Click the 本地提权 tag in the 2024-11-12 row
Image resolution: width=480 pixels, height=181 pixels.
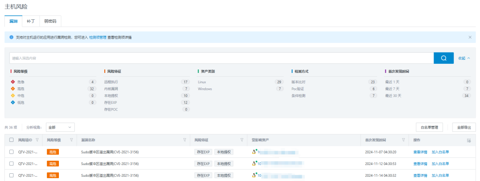tap(224, 164)
